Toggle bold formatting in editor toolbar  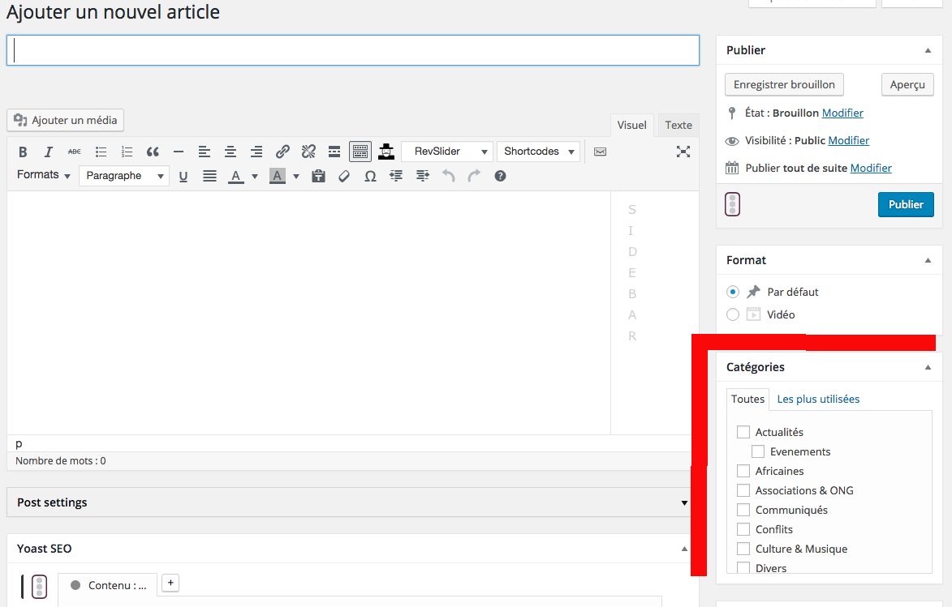[x=23, y=152]
